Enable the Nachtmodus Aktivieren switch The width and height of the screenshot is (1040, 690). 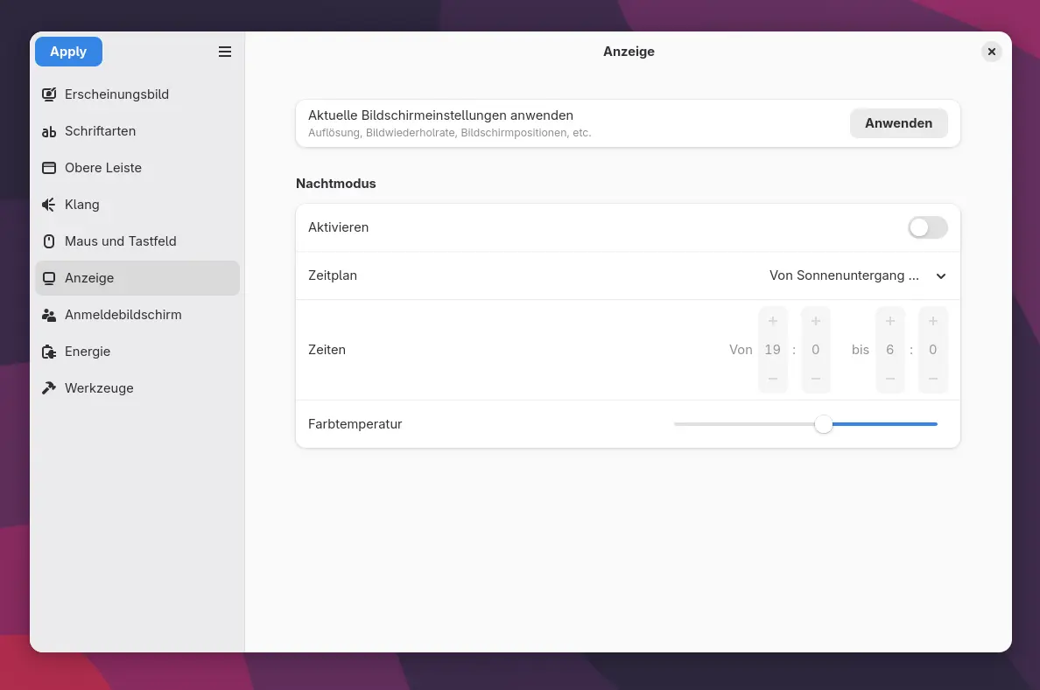click(927, 227)
